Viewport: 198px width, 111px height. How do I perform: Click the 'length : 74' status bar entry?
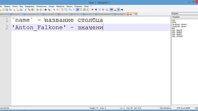point(94,108)
